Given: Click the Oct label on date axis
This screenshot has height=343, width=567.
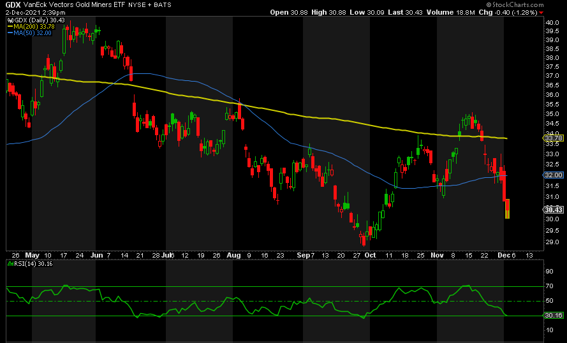Looking at the screenshot, I should (370, 255).
